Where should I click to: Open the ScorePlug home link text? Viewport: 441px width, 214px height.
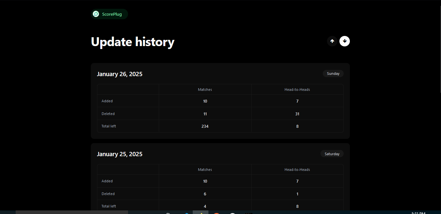point(112,14)
